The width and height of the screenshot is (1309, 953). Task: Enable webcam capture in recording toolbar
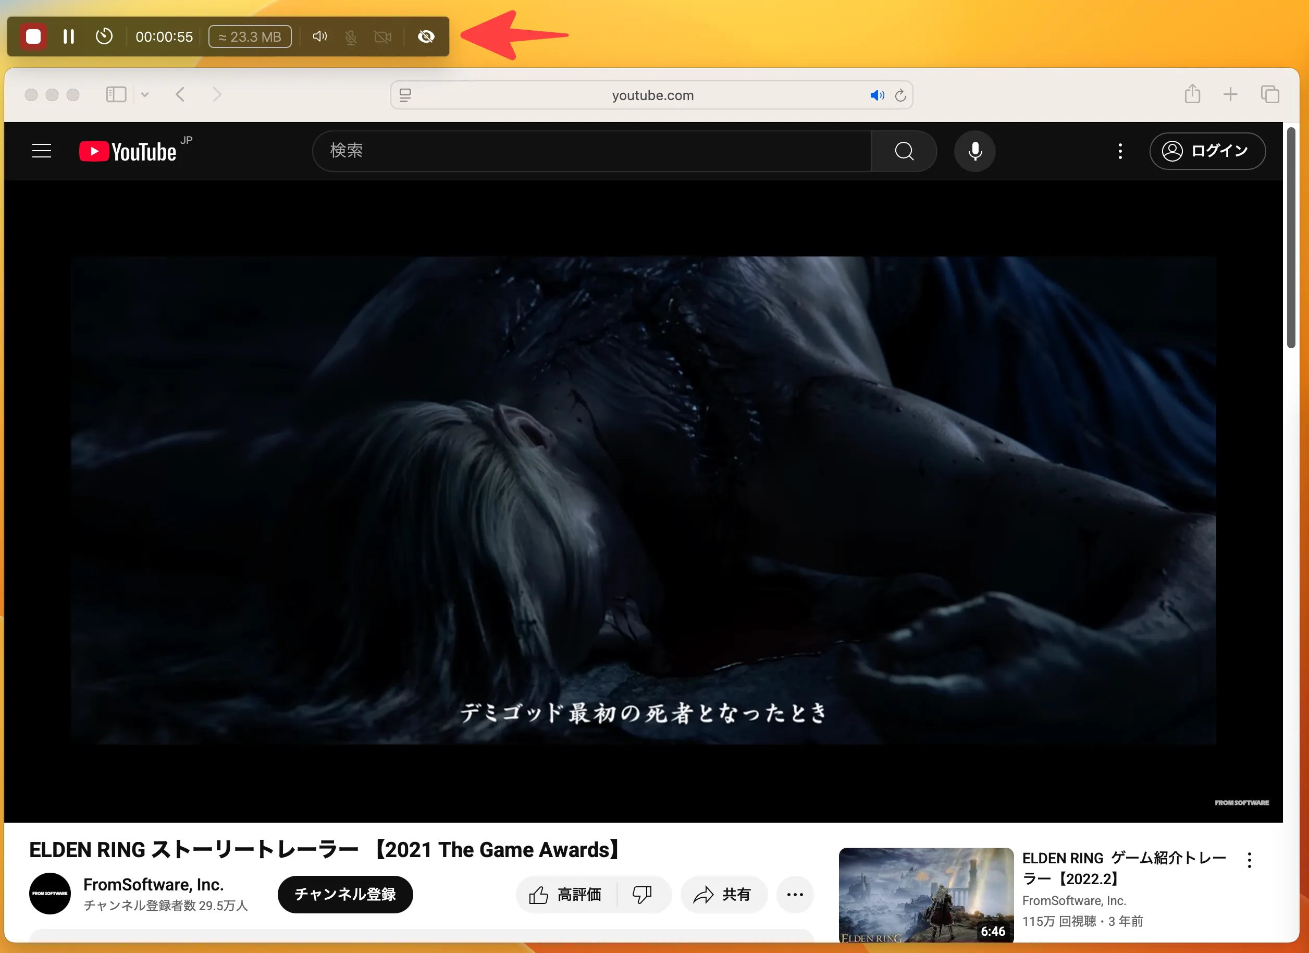click(x=382, y=37)
